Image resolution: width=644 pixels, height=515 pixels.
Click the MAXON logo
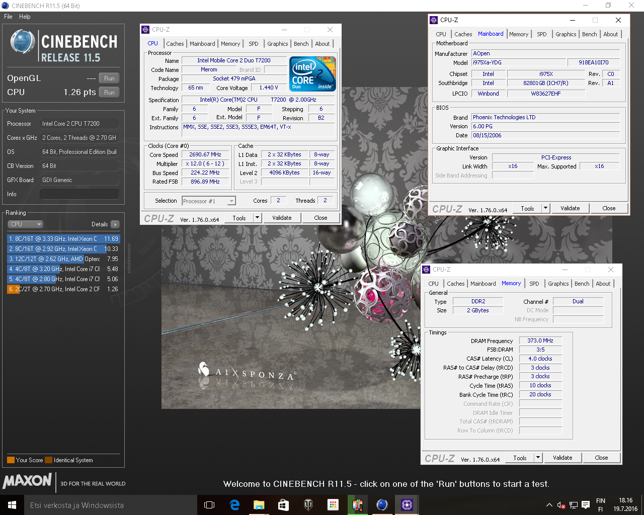coord(27,481)
